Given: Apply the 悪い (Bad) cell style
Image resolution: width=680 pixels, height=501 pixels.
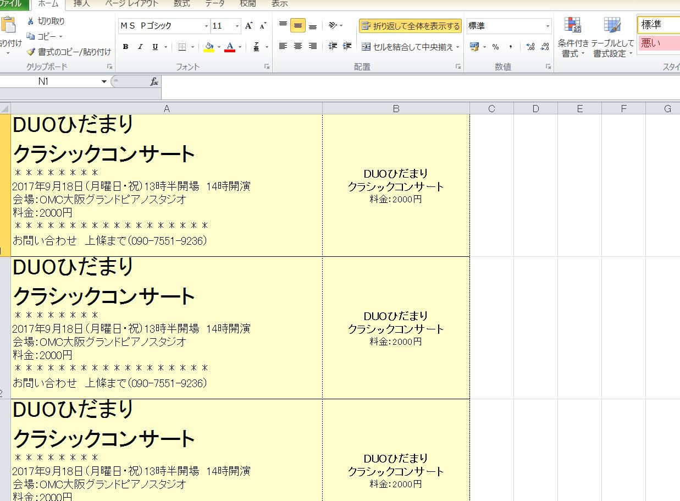Looking at the screenshot, I should tap(659, 43).
